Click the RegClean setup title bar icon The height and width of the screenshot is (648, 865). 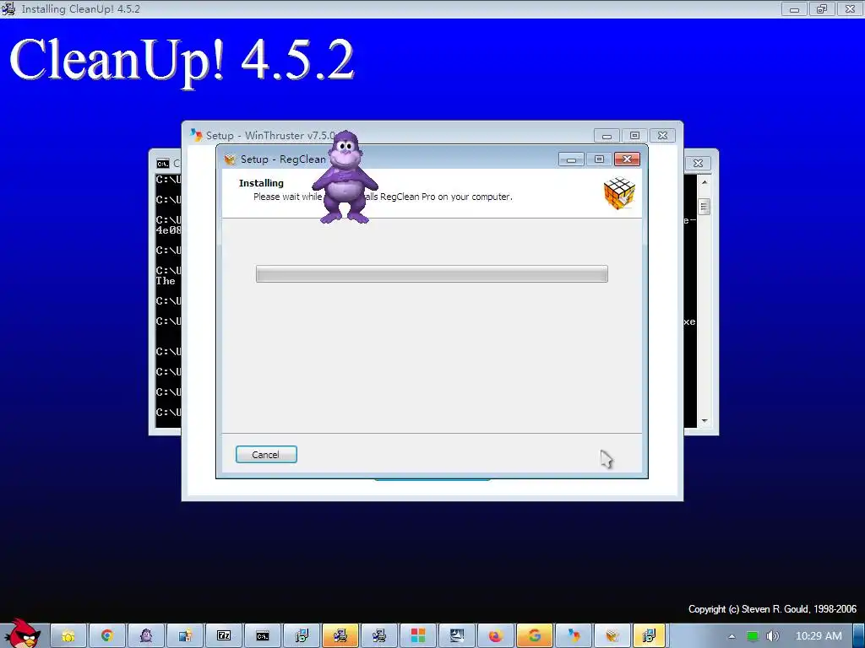click(x=230, y=159)
